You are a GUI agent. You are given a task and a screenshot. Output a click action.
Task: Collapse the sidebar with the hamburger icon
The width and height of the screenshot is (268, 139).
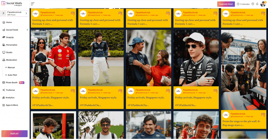(x=33, y=4)
